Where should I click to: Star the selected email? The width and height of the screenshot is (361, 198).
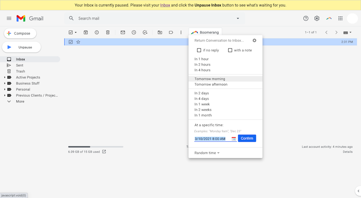[x=78, y=42]
